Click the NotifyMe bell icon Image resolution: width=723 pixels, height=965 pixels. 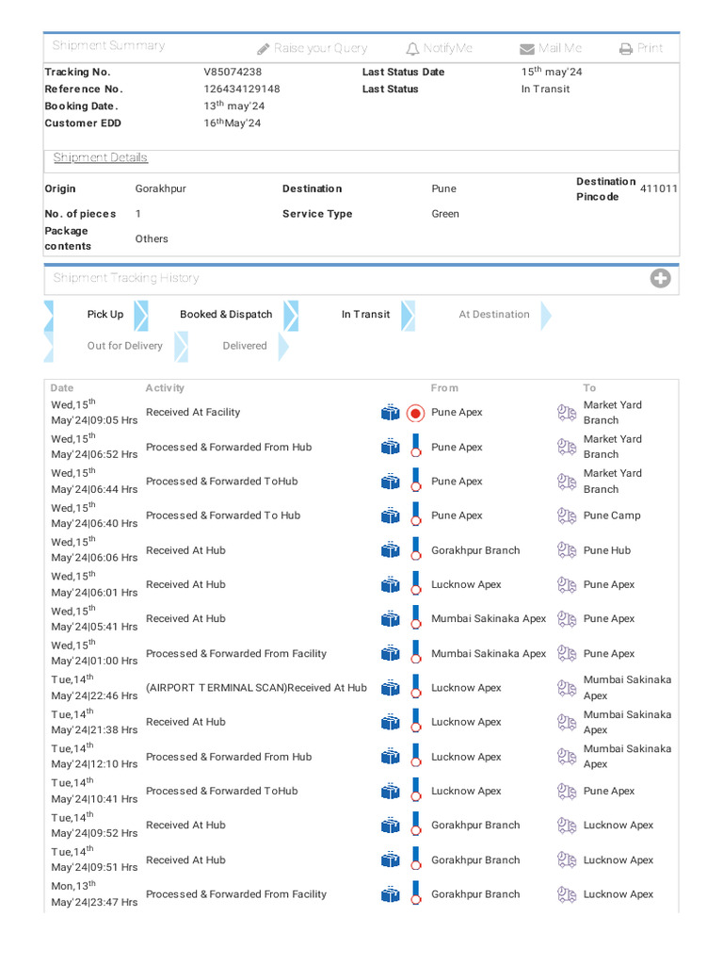[412, 49]
